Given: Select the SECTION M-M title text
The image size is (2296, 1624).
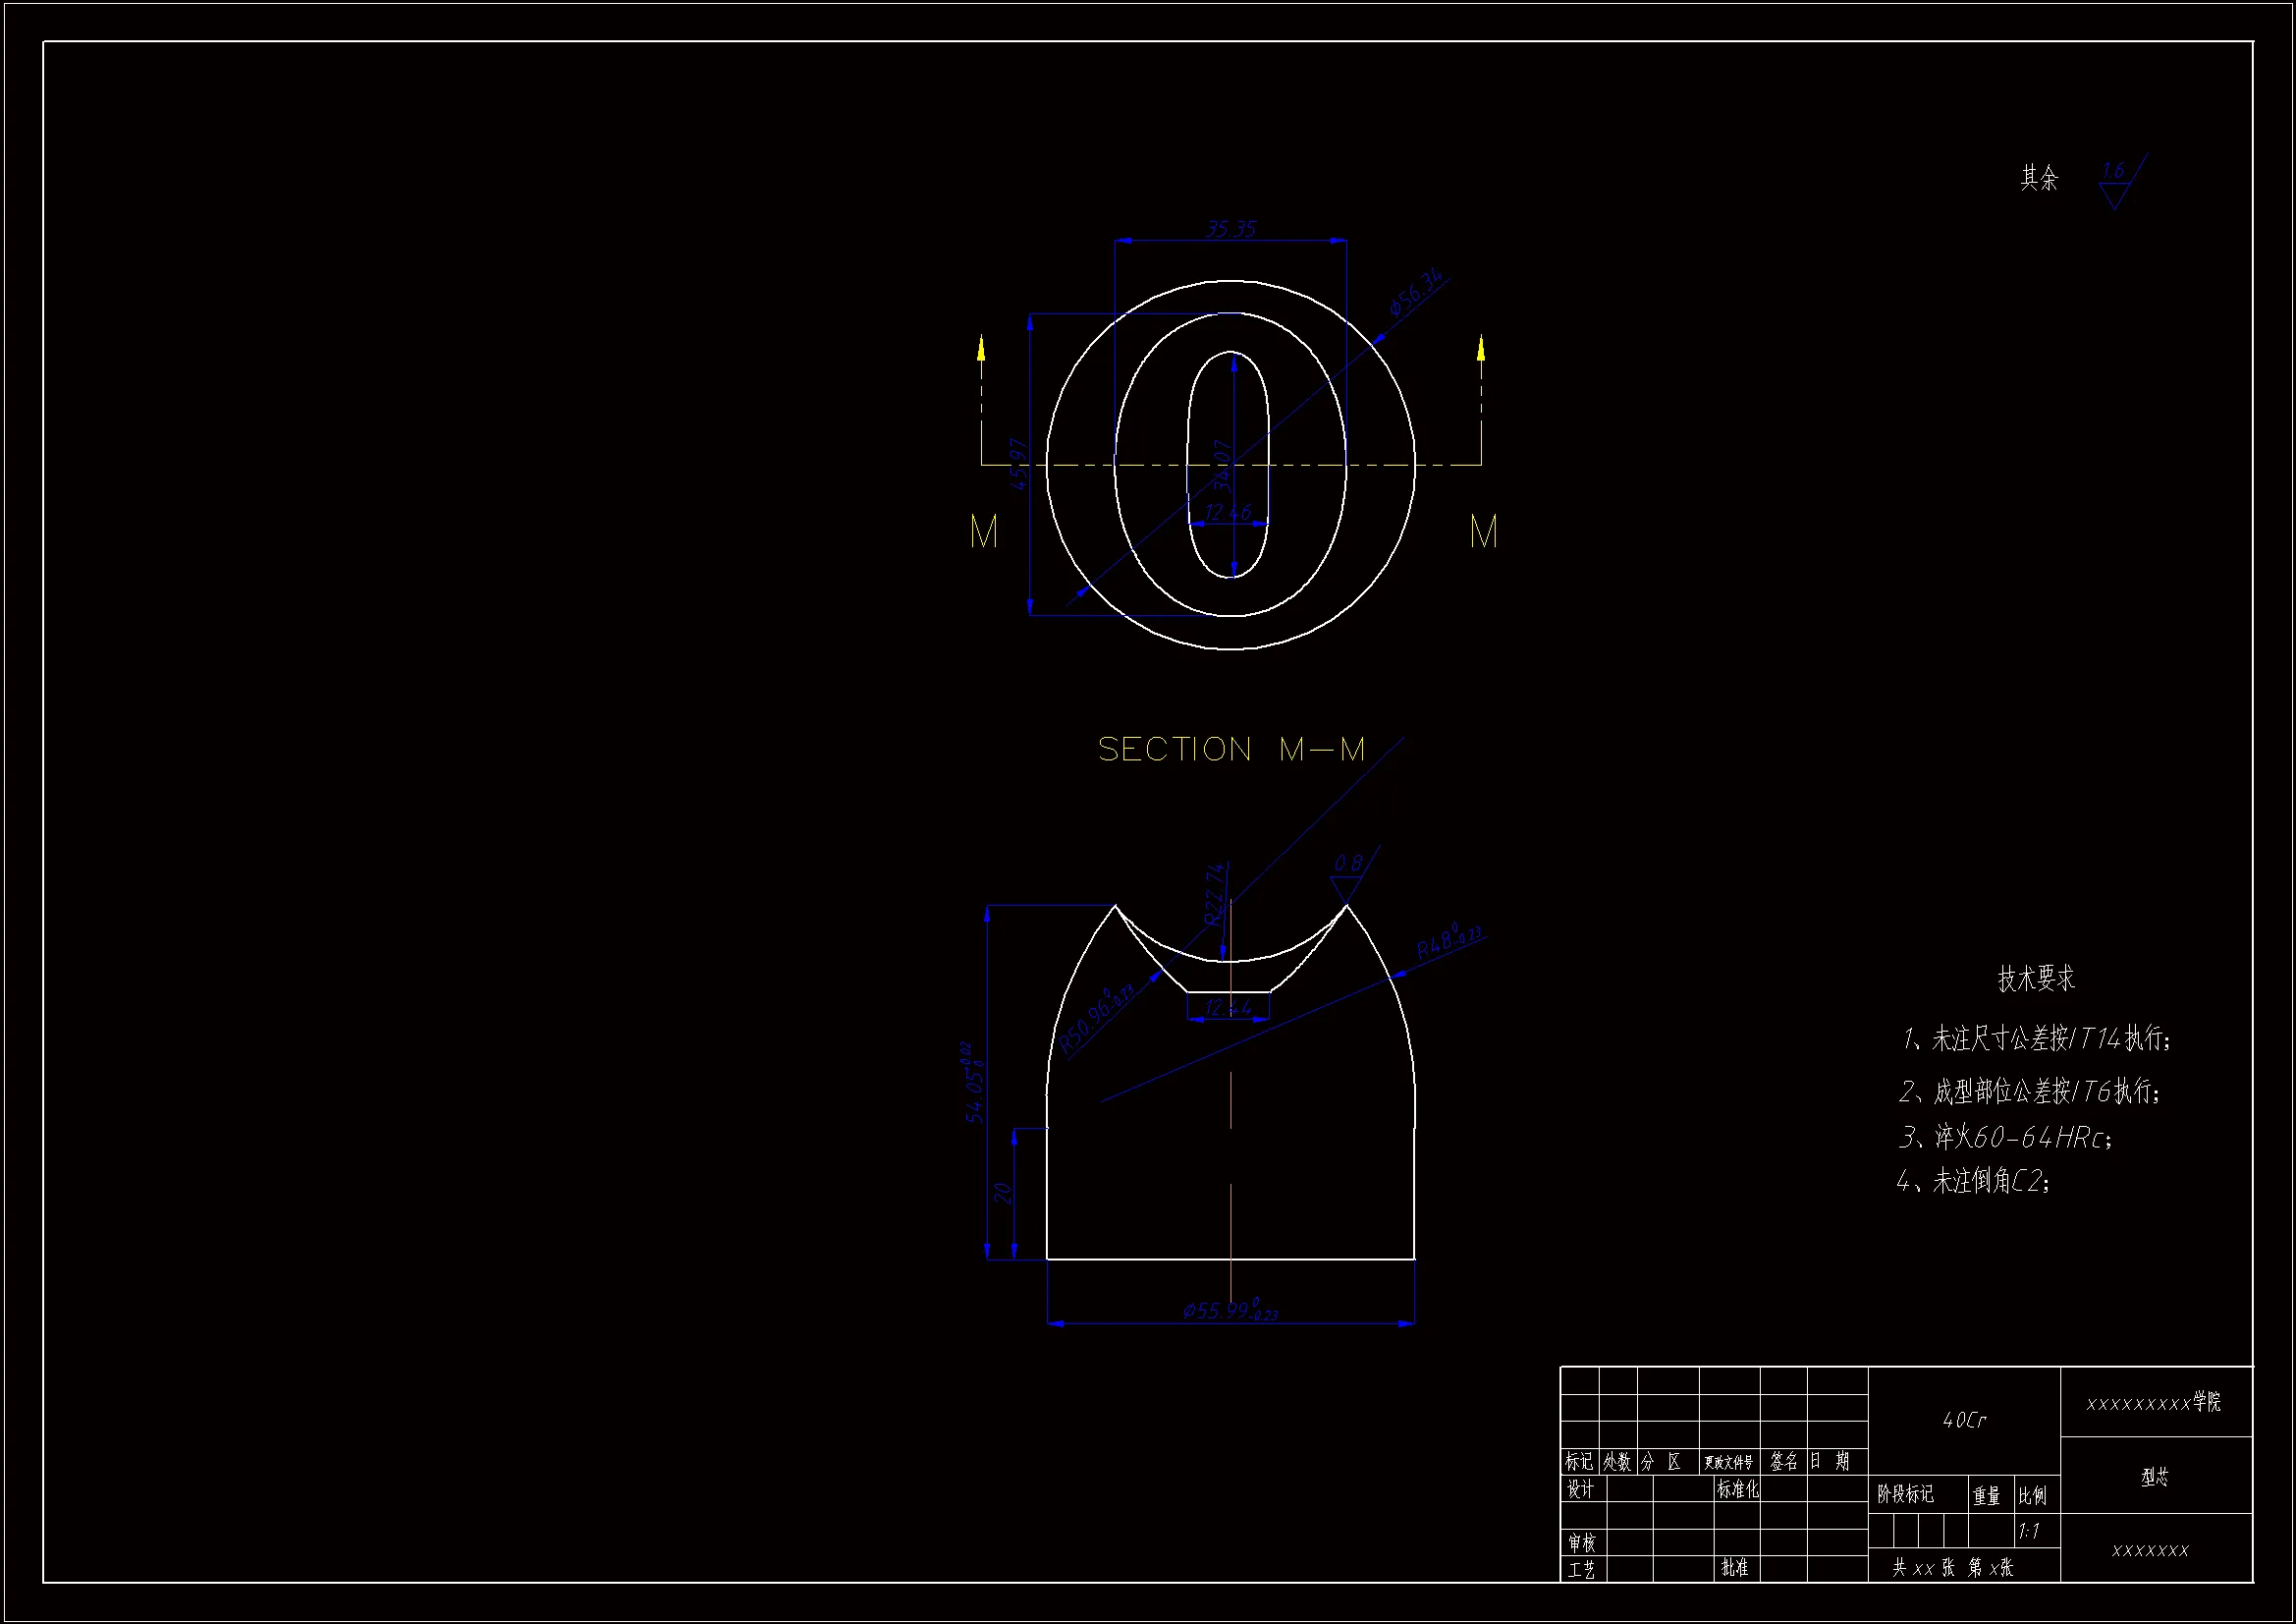Looking at the screenshot, I should click(x=1231, y=750).
